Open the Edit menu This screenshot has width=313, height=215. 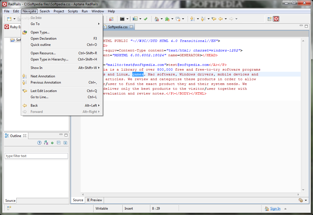point(16,11)
